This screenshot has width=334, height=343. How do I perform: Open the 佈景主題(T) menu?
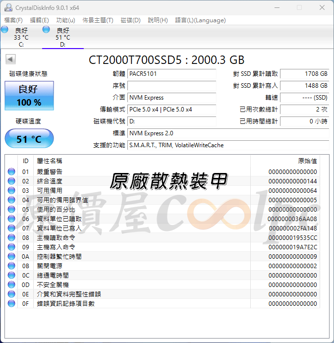coord(98,20)
